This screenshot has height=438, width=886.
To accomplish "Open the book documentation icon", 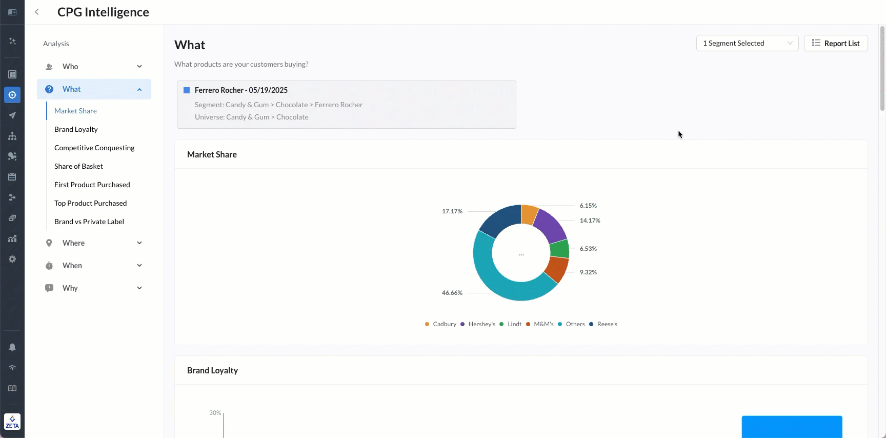I will coord(12,388).
